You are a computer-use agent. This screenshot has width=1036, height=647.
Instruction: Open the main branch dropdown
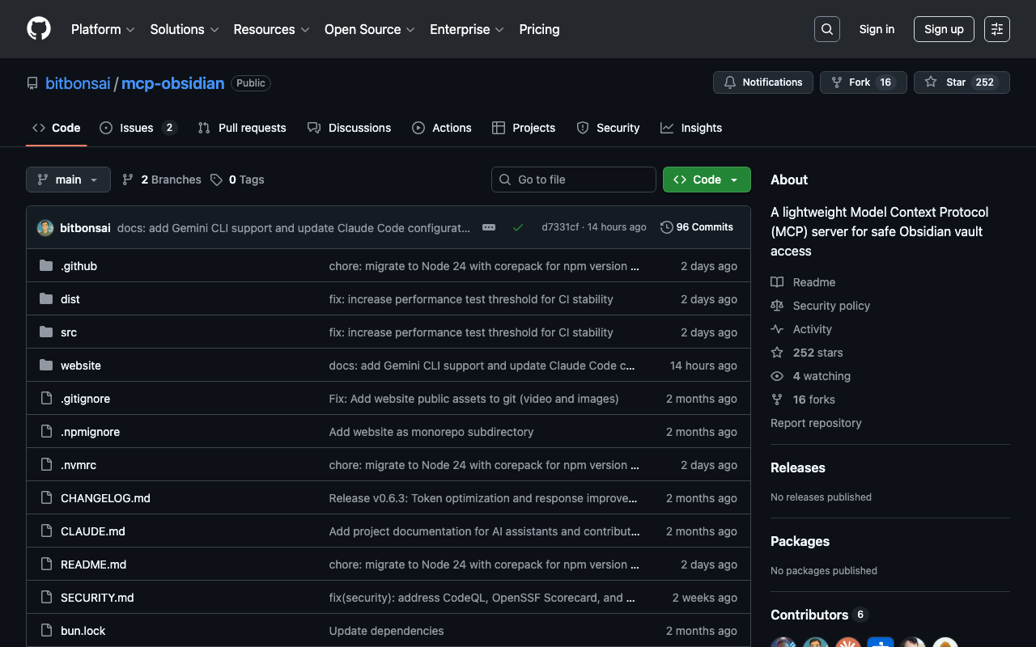(x=68, y=180)
